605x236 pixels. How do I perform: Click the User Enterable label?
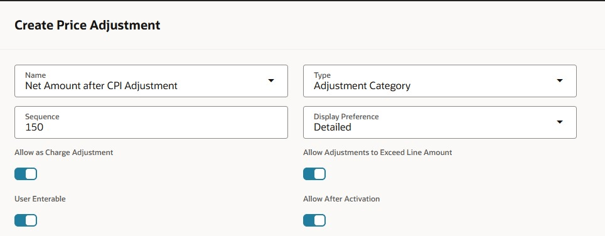pyautogui.click(x=40, y=199)
